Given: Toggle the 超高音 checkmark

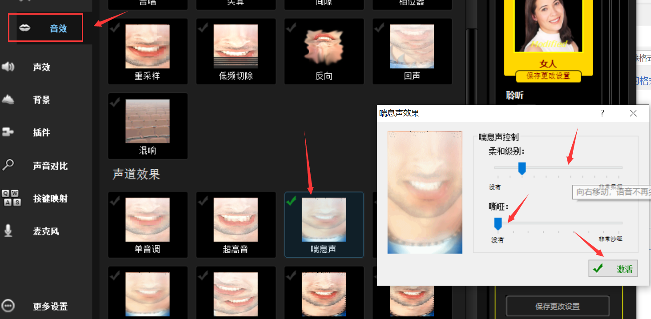Looking at the screenshot, I should (x=203, y=201).
